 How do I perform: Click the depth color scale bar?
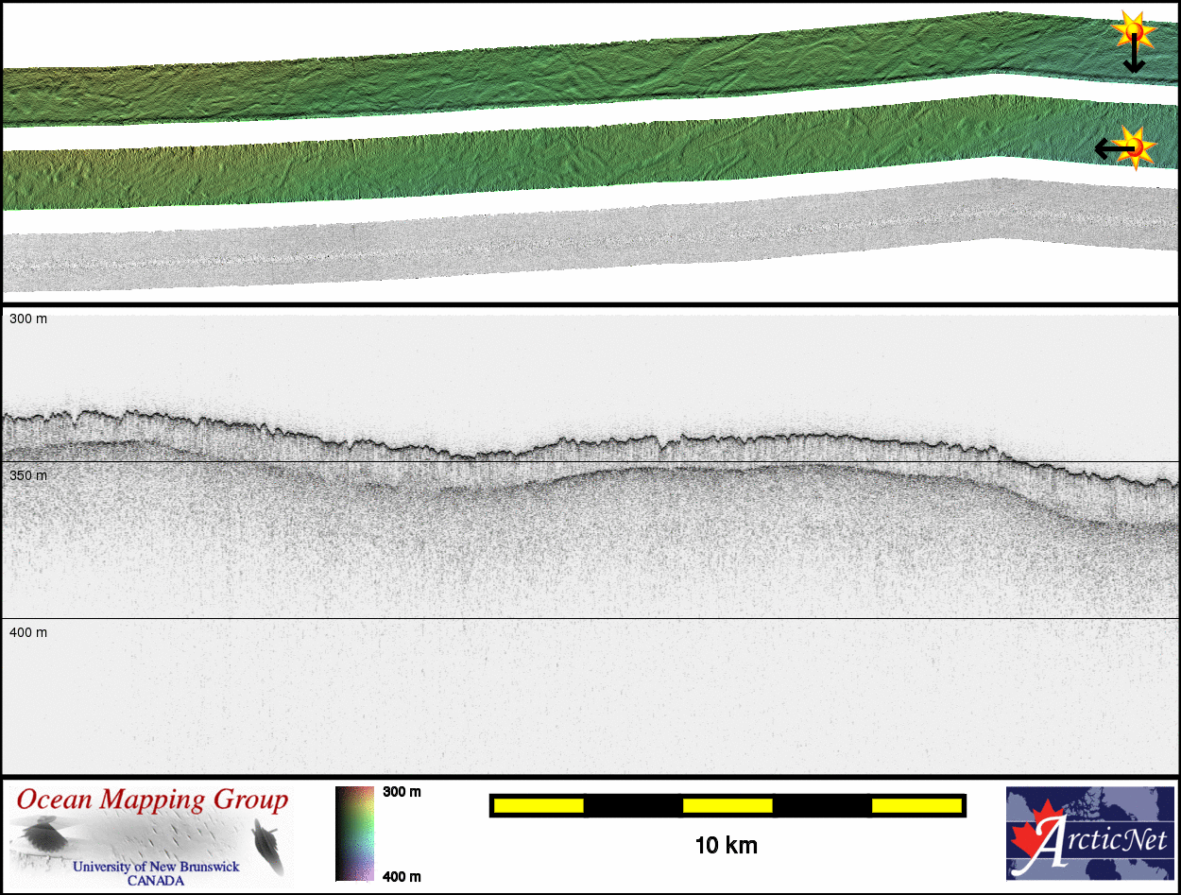(350, 834)
